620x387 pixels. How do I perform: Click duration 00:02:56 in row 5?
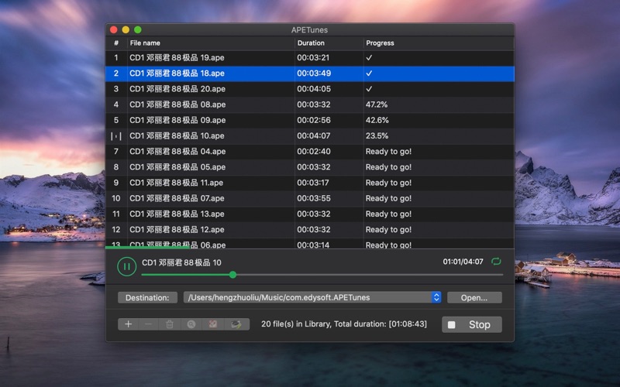(x=314, y=120)
